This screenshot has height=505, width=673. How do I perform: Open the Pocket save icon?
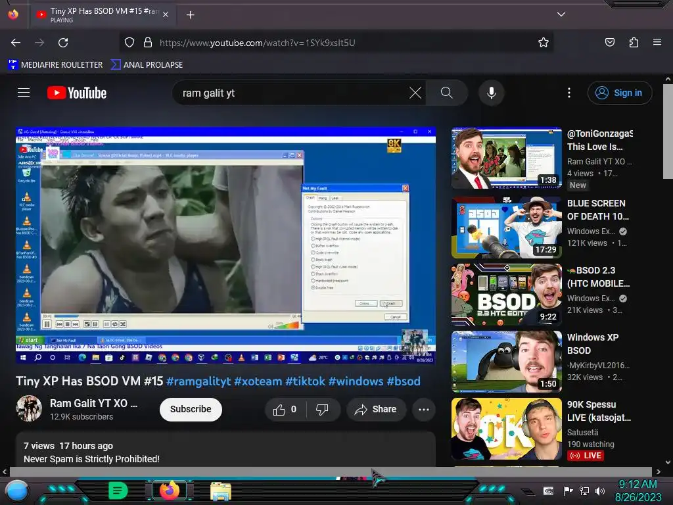coord(609,42)
